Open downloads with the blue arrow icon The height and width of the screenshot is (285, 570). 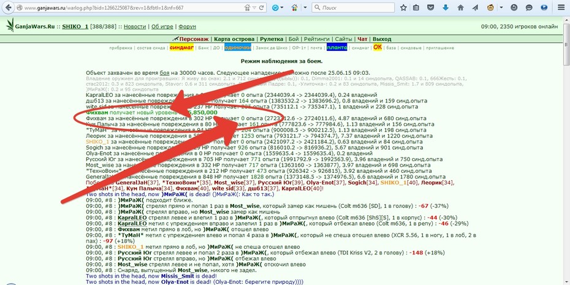click(446, 7)
